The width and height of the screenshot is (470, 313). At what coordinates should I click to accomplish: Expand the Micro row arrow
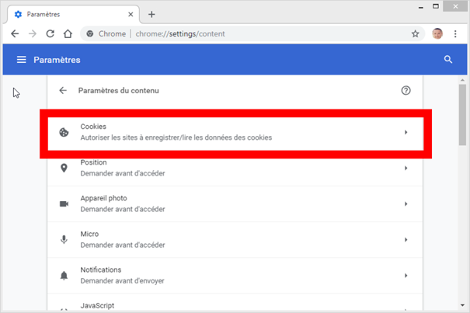click(406, 239)
